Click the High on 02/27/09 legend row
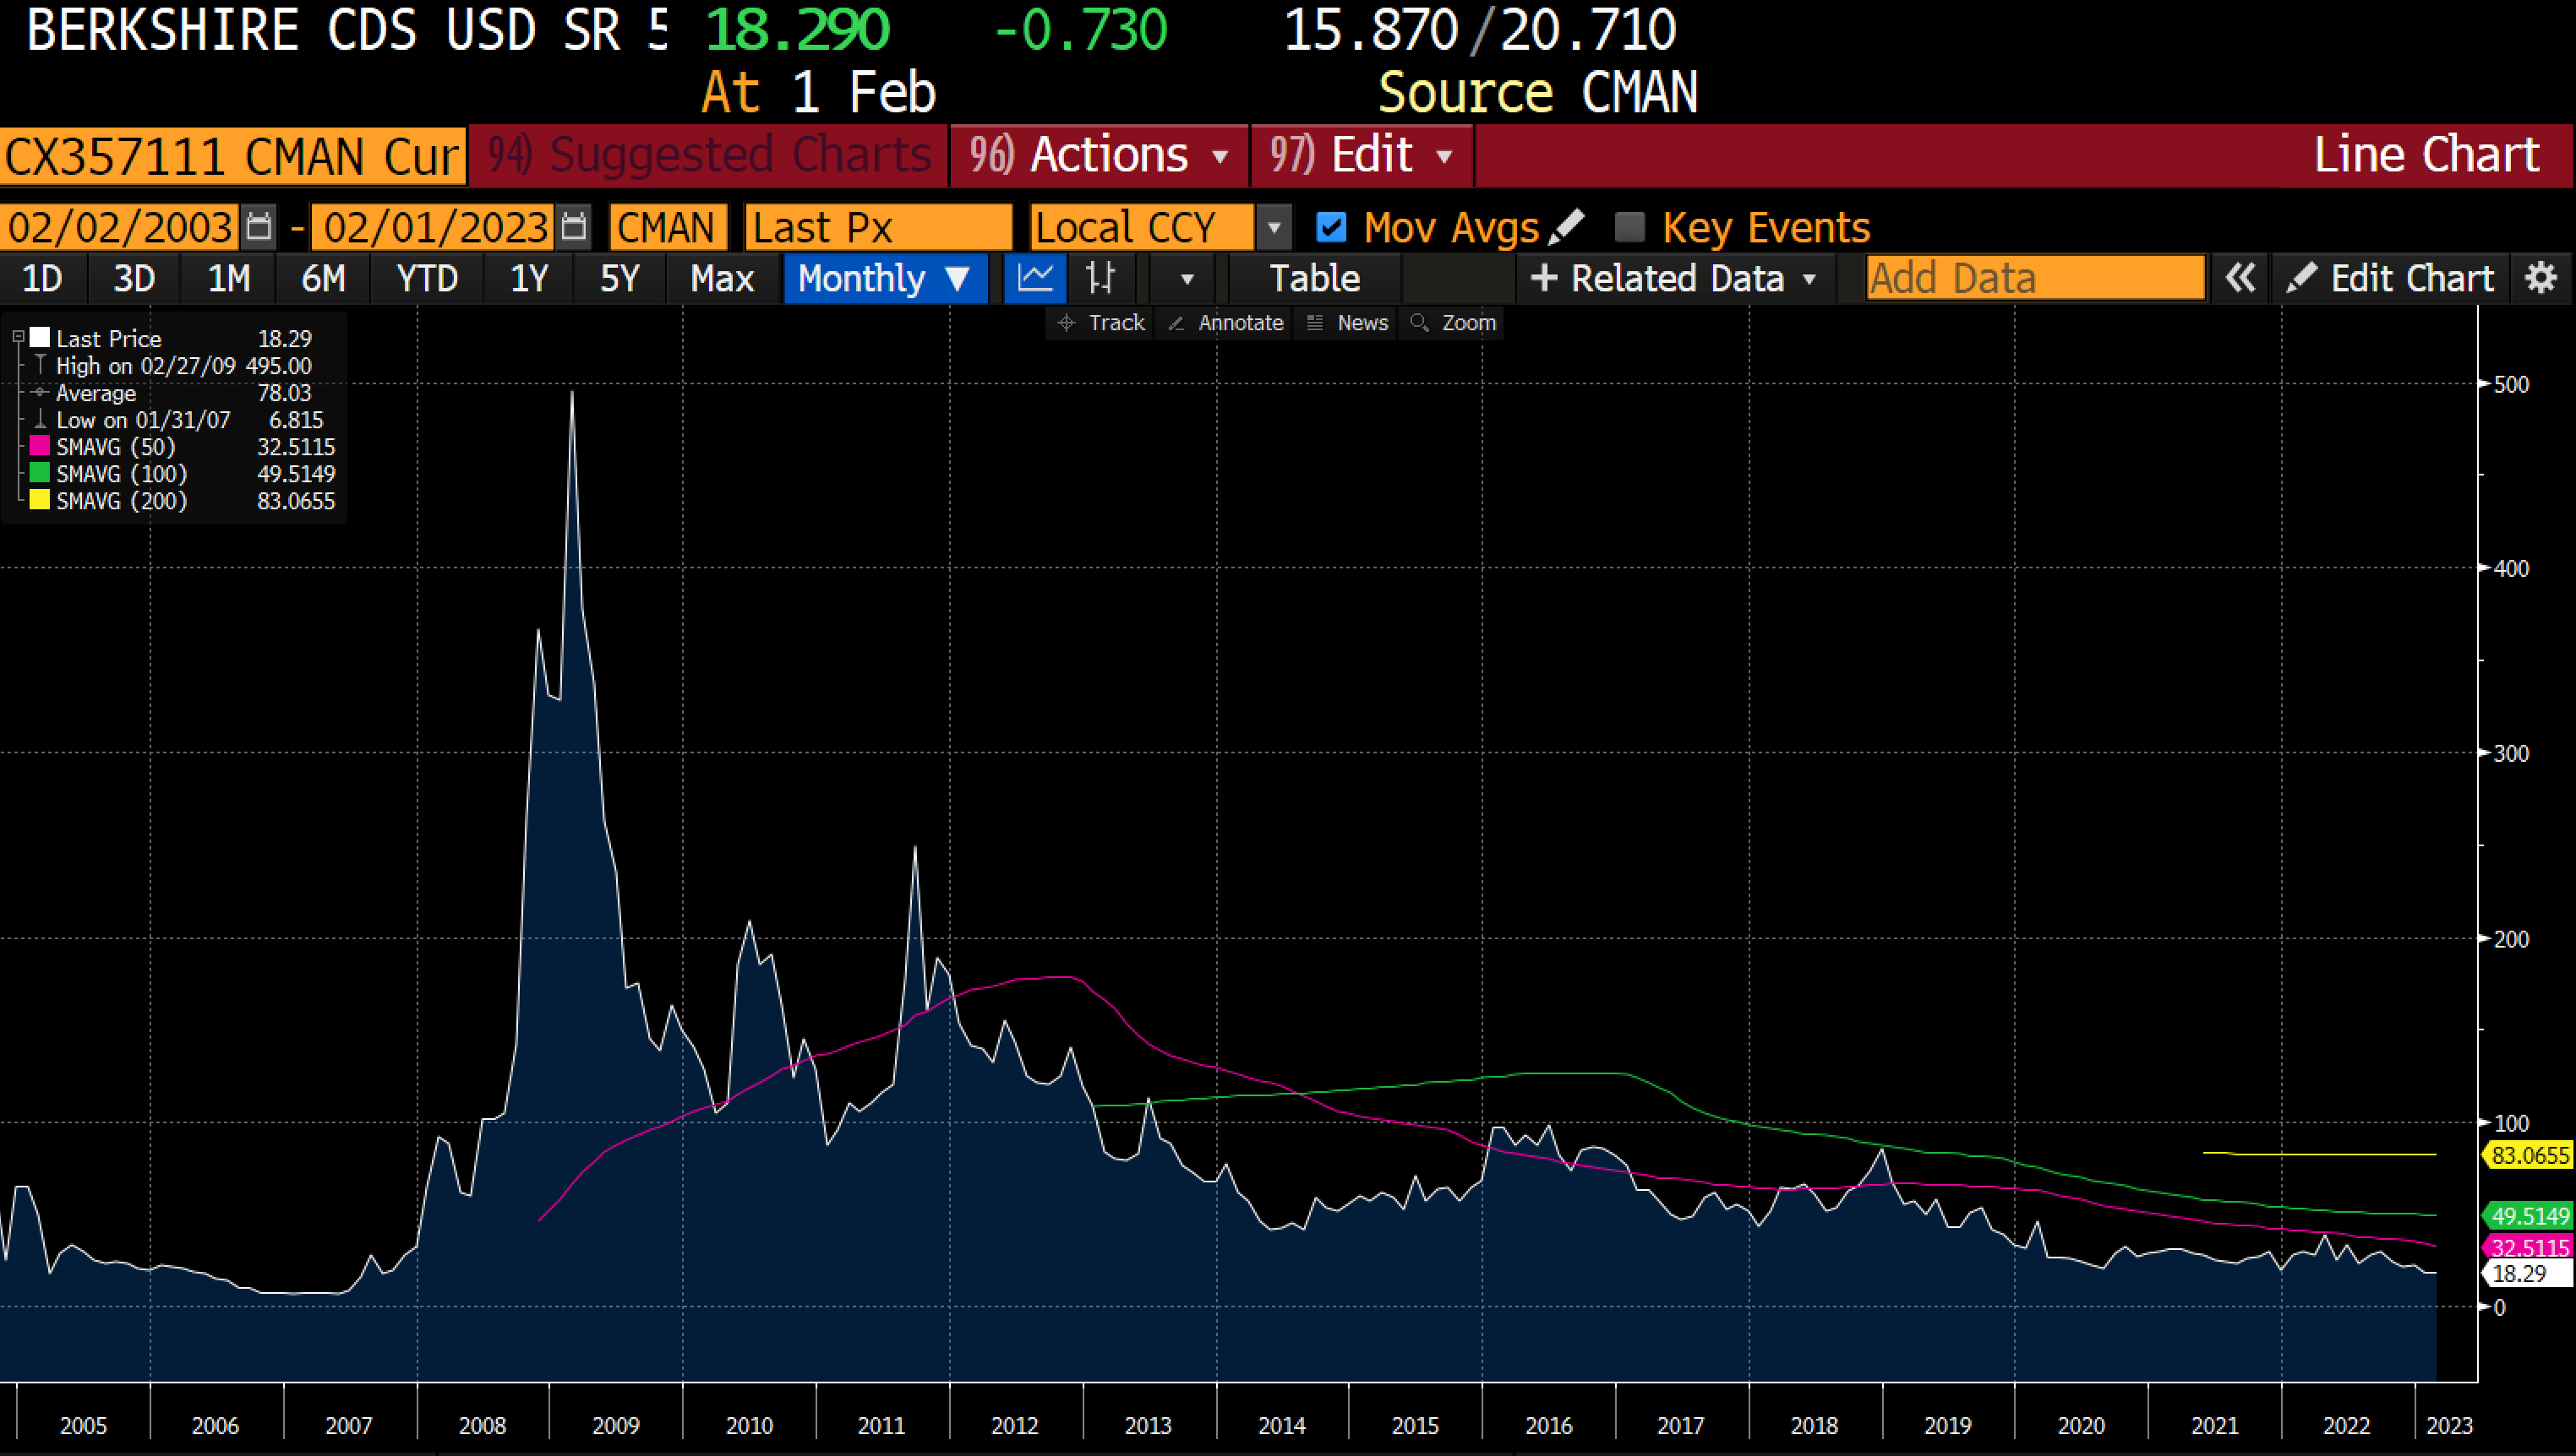Image resolution: width=2576 pixels, height=1456 pixels. pyautogui.click(x=173, y=366)
